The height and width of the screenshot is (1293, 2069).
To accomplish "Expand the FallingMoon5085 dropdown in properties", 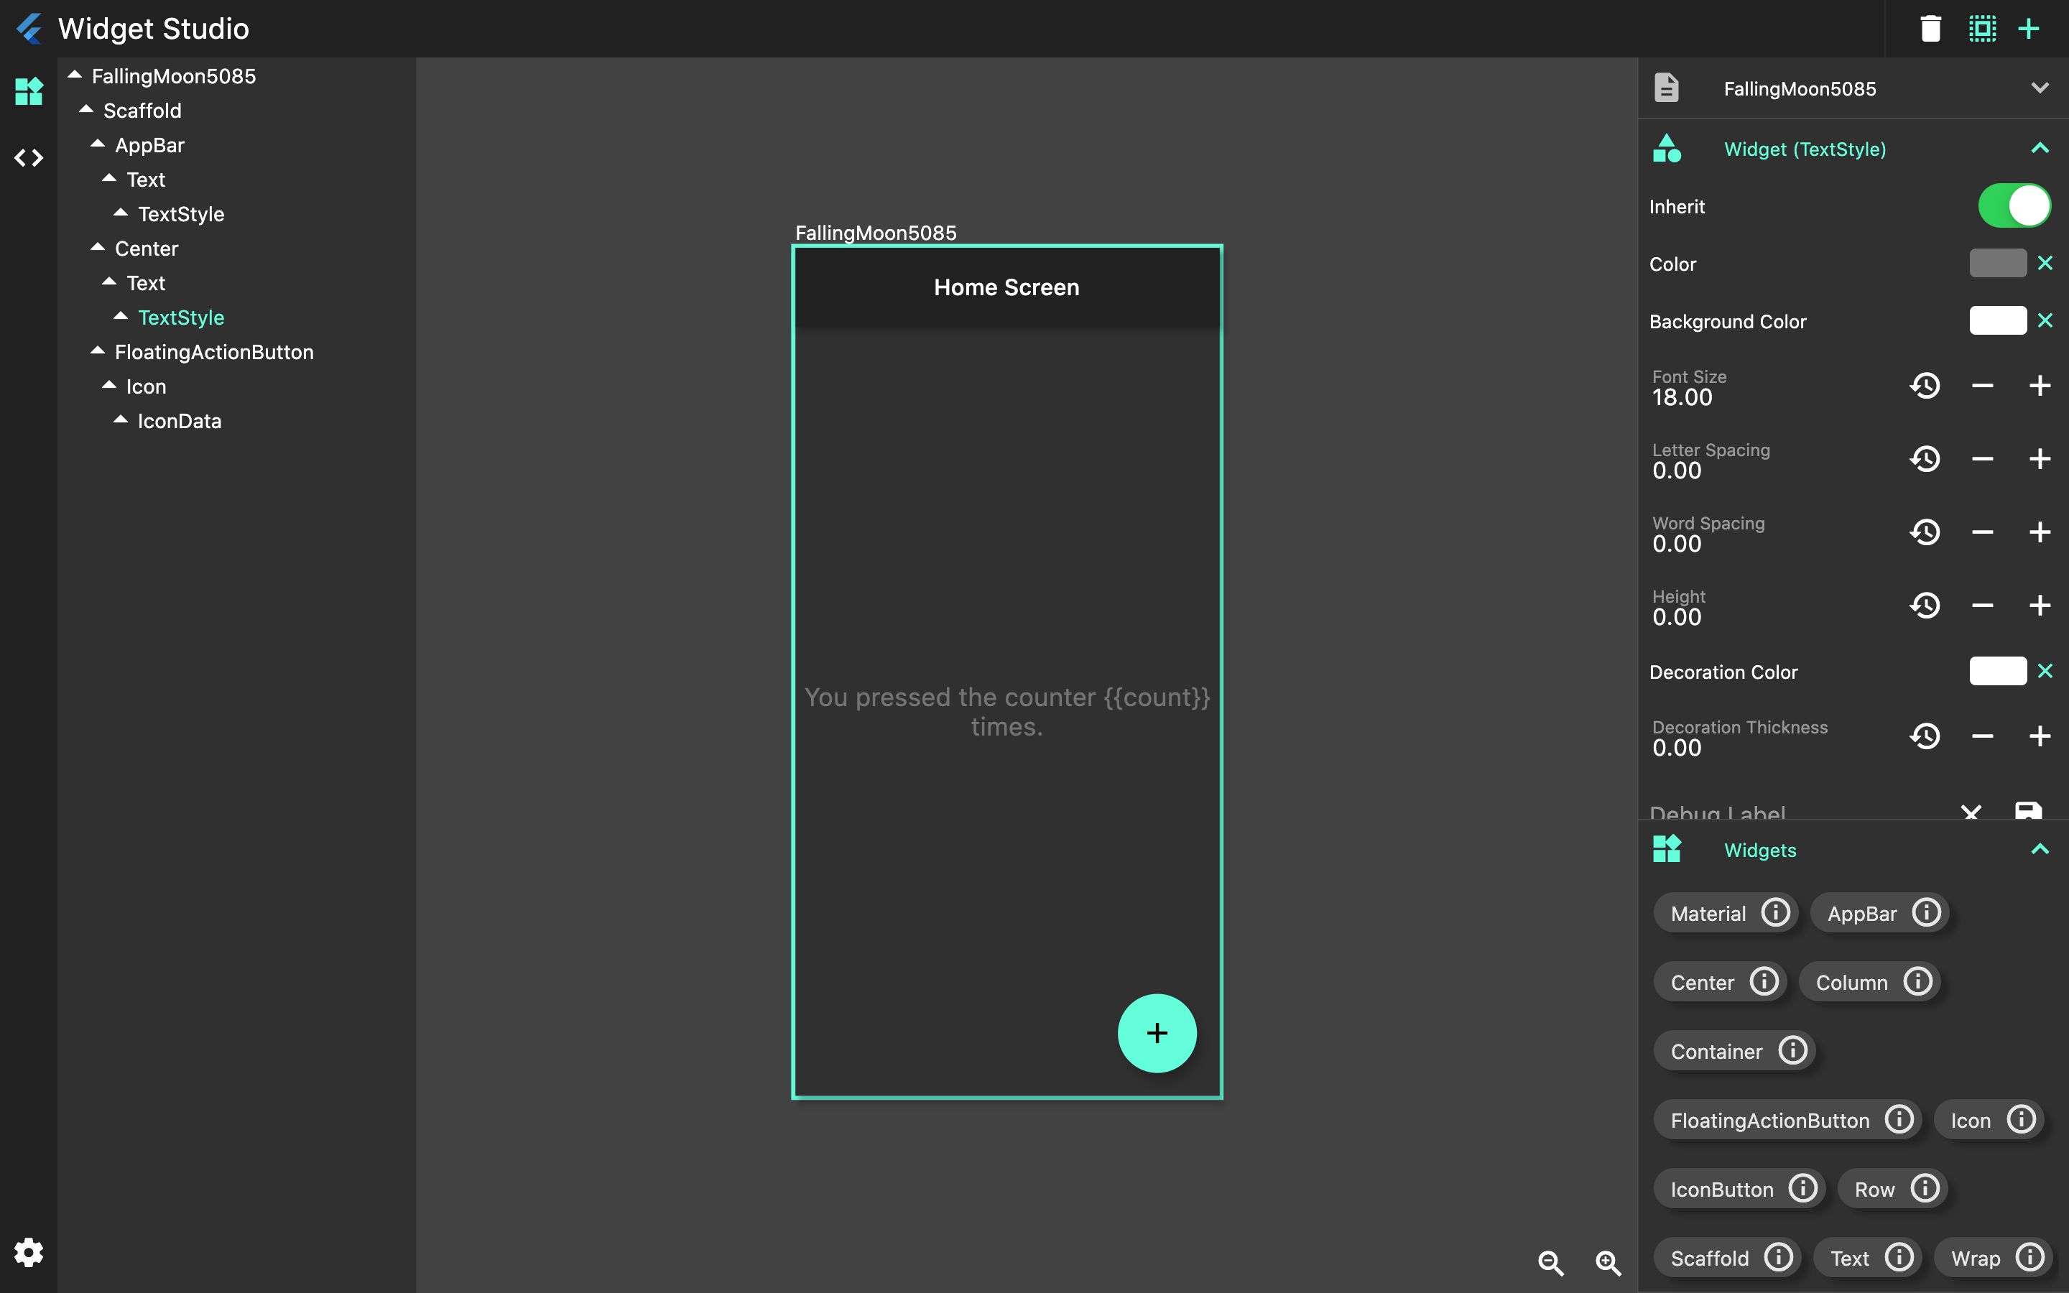I will (x=2042, y=88).
